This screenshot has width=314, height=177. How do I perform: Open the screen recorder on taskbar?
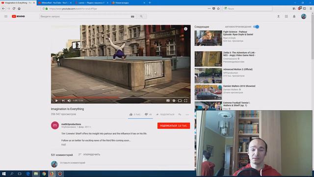coord(60,174)
